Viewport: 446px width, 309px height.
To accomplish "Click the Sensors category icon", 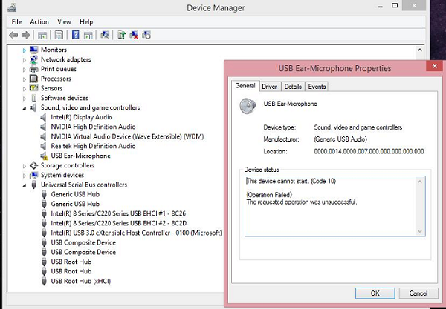I will pyautogui.click(x=34, y=88).
